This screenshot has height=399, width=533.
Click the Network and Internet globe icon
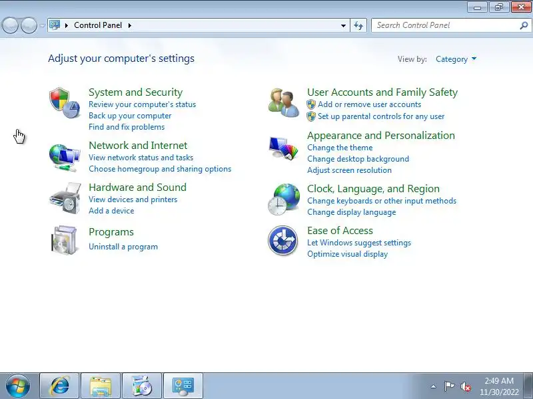pyautogui.click(x=65, y=158)
